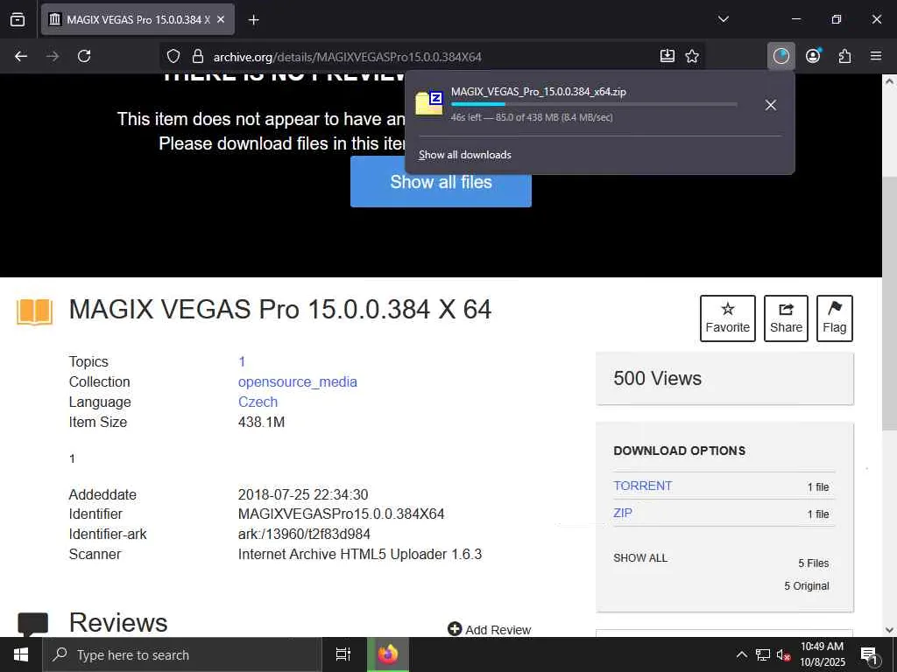897x672 pixels.
Task: Close the MAGIX VEGAS Pro browser tab
Action: point(221,19)
